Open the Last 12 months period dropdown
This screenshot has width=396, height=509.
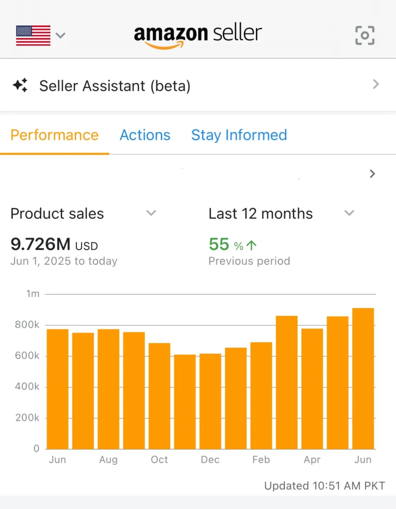281,213
